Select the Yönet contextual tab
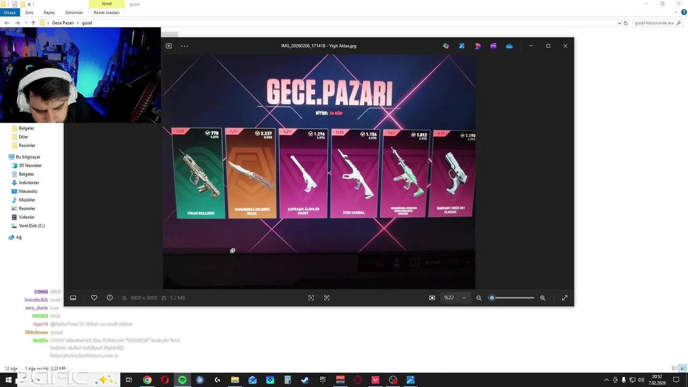The image size is (688, 387). 106,4
